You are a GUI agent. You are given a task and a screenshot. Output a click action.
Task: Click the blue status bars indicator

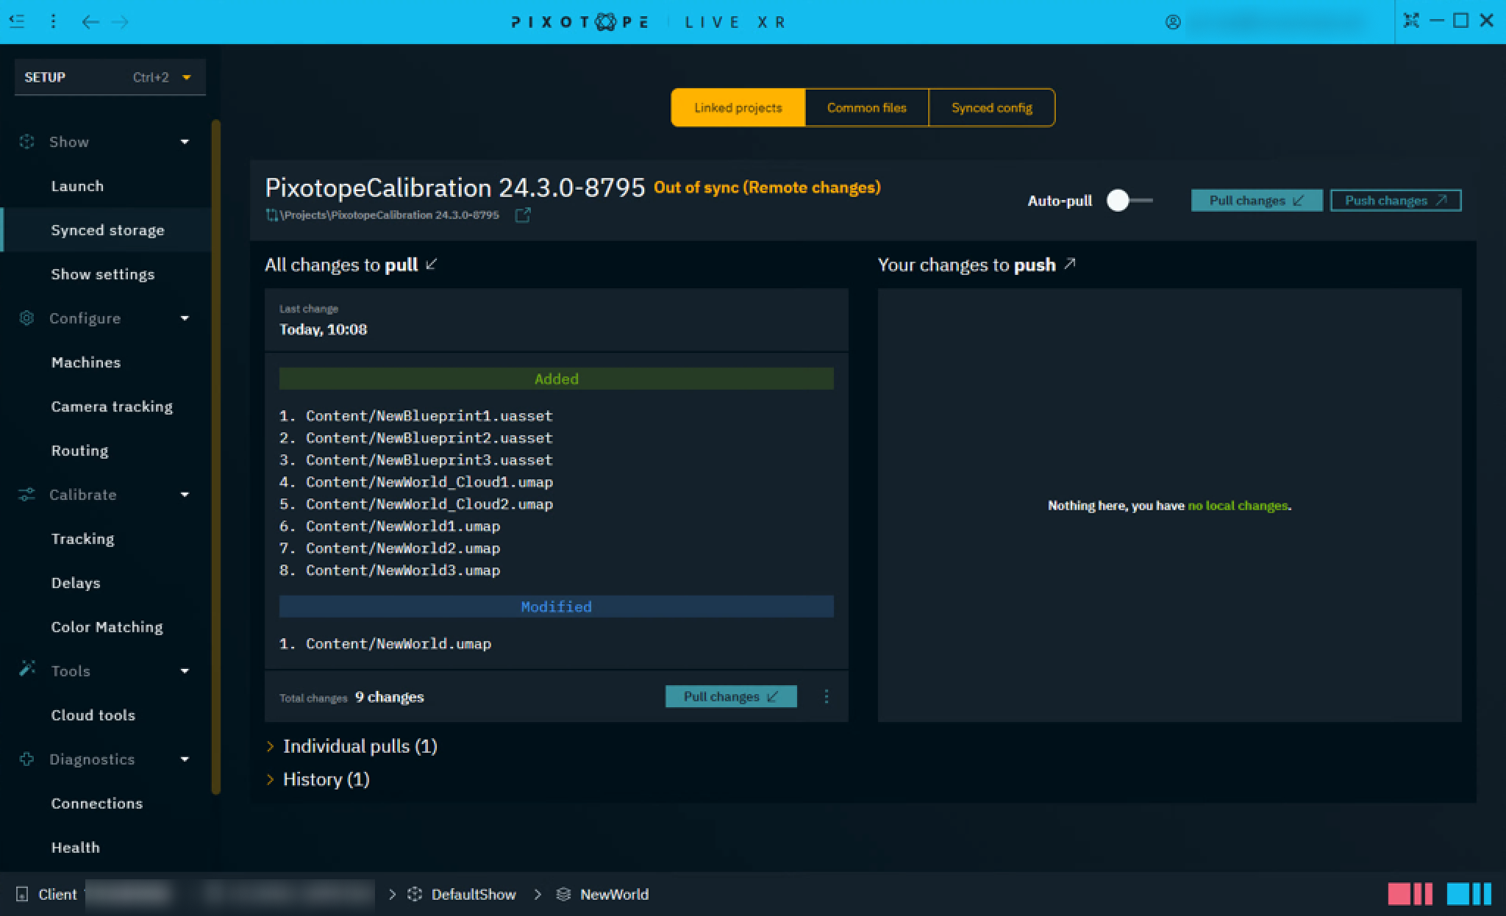pyautogui.click(x=1468, y=894)
